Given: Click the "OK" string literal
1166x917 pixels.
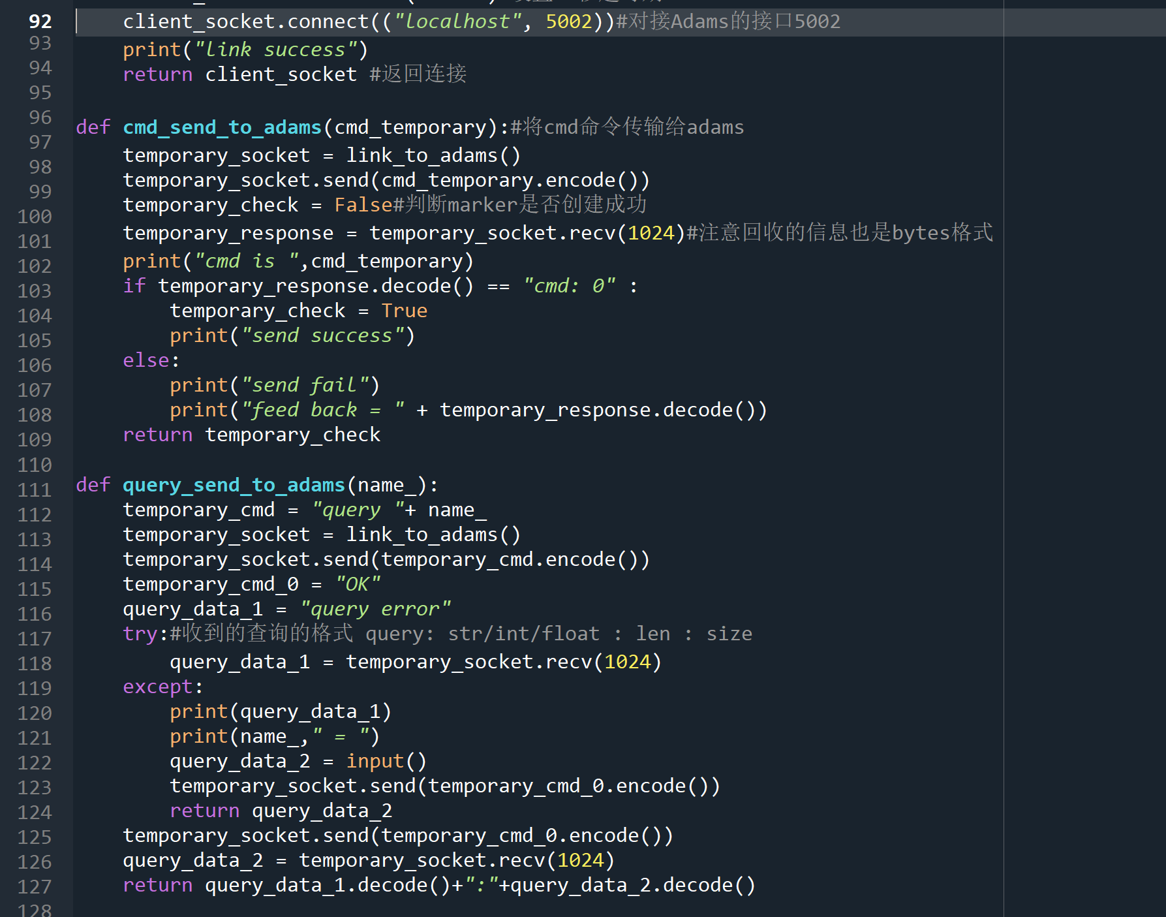Looking at the screenshot, I should 358,584.
